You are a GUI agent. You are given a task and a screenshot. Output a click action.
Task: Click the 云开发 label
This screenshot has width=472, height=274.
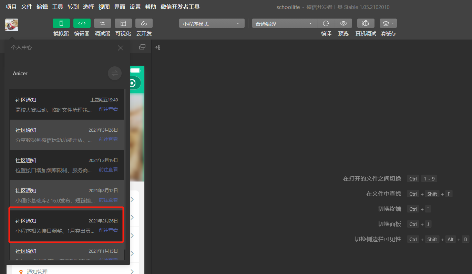pos(144,34)
